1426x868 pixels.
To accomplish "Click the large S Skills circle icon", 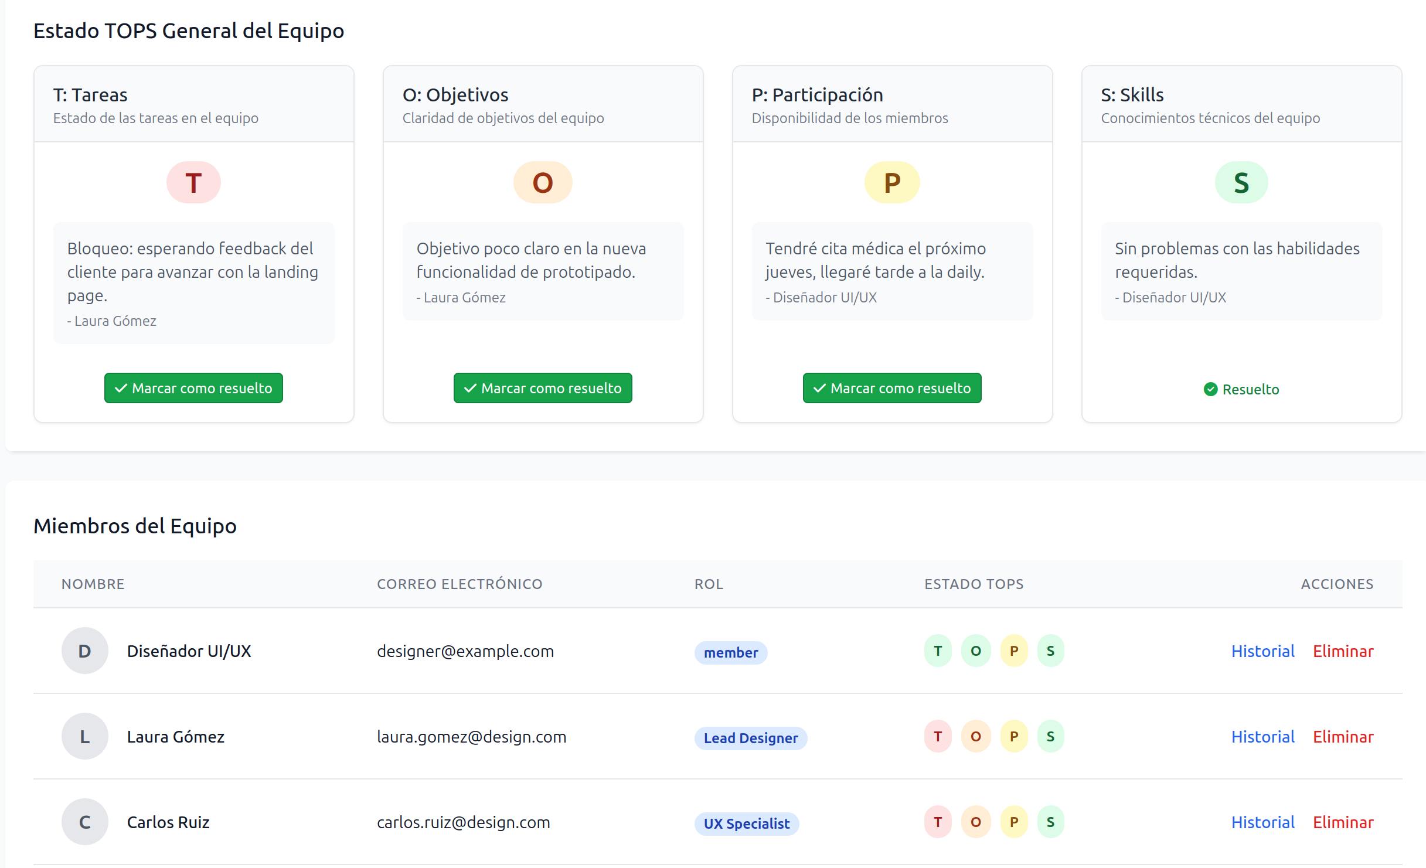I will (x=1241, y=182).
